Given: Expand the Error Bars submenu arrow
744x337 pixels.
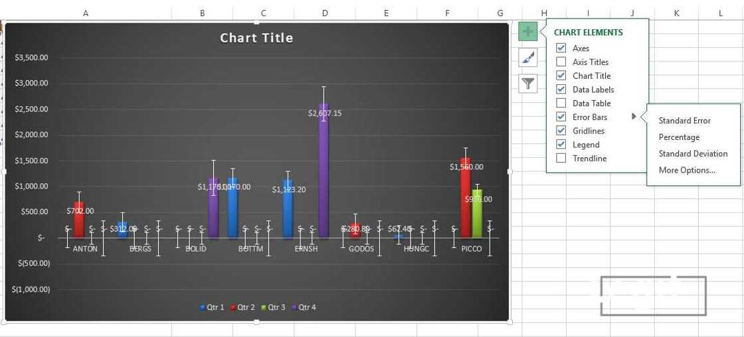Looking at the screenshot, I should click(634, 117).
